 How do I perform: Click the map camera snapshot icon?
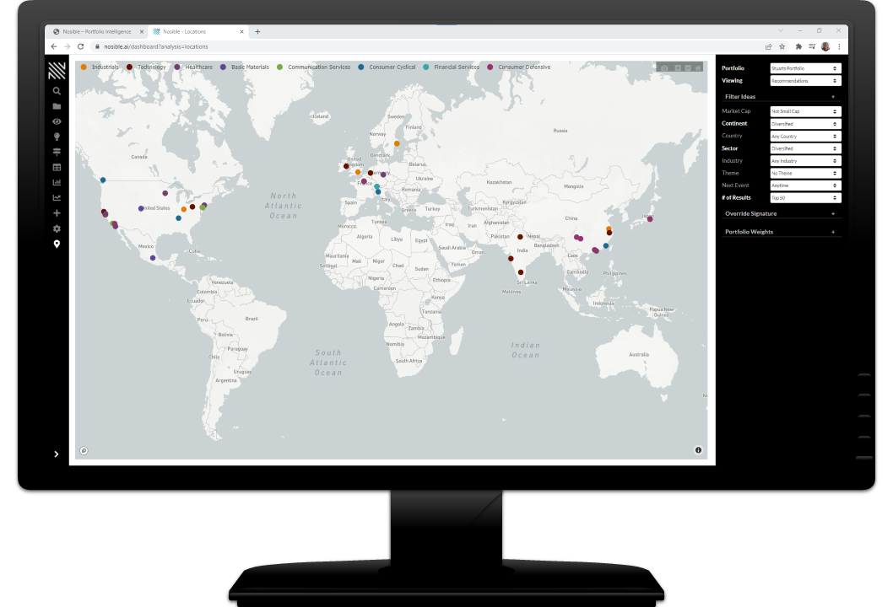click(664, 67)
